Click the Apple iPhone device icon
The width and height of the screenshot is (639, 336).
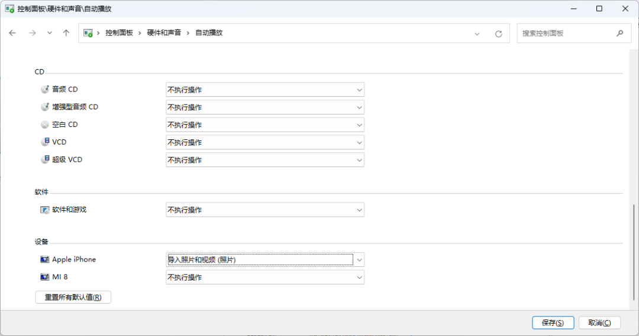[45, 260]
